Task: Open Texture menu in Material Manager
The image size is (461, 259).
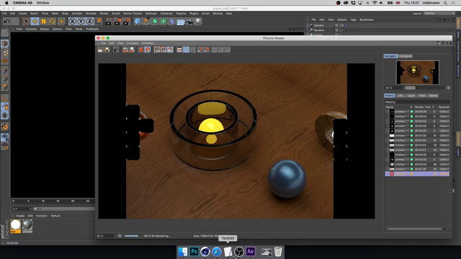Action: click(55, 216)
